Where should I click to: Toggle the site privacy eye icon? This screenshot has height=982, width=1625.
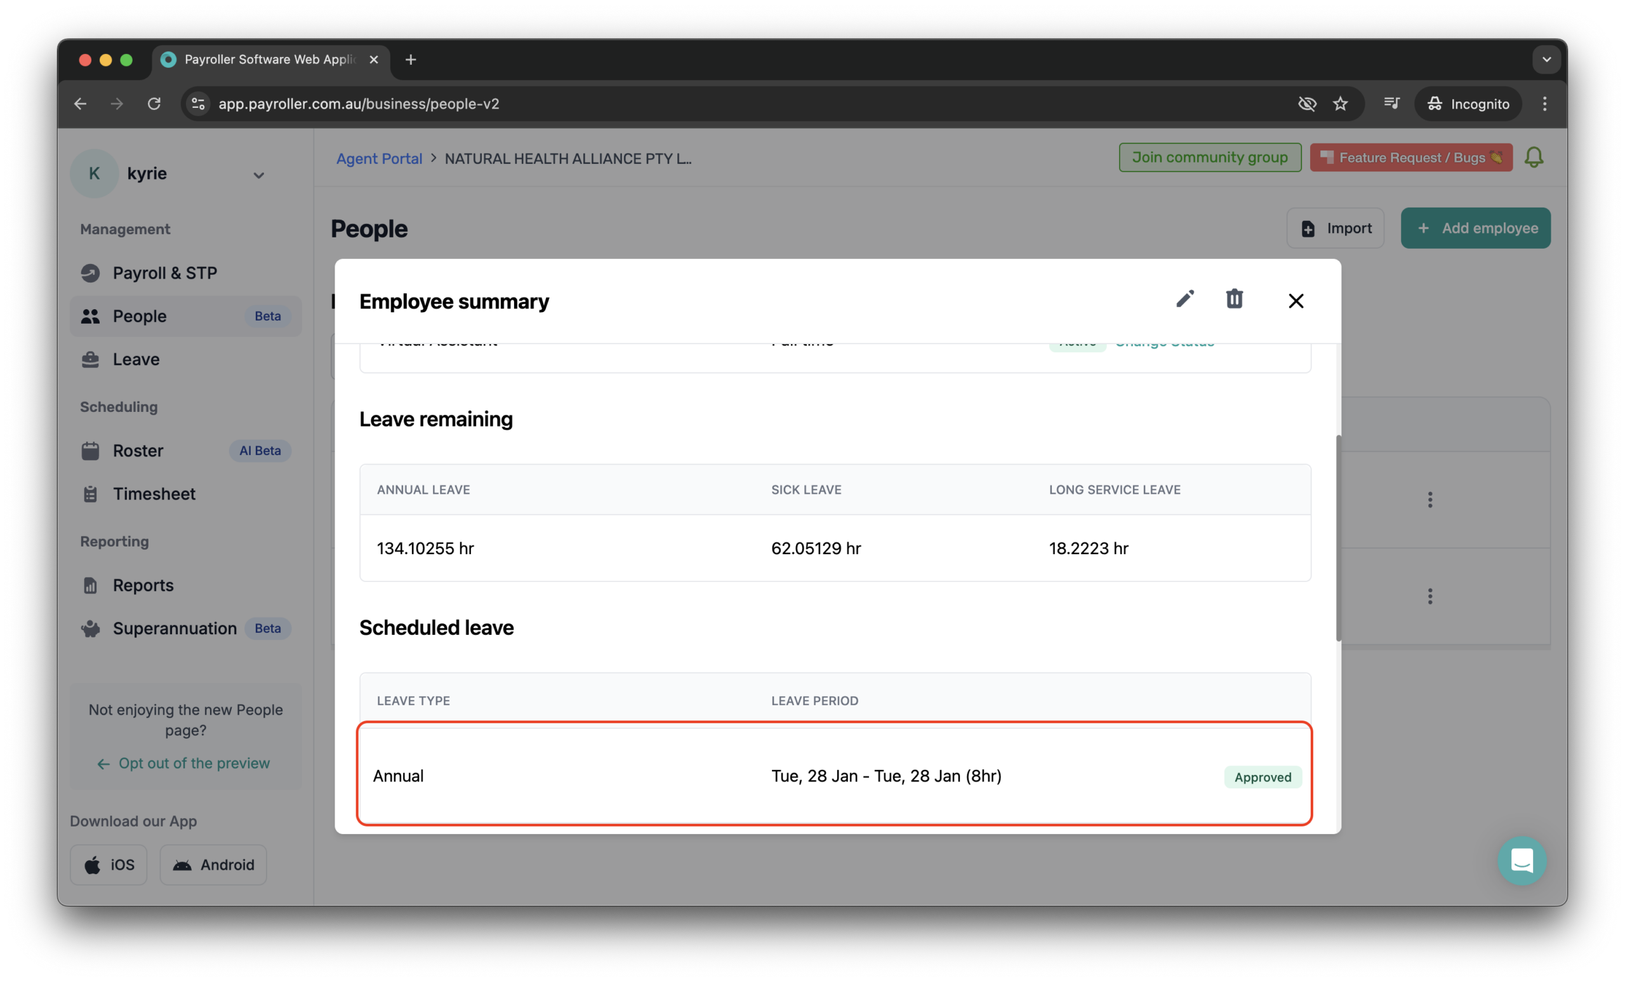[x=1306, y=103]
